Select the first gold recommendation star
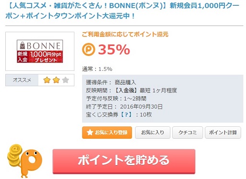The height and width of the screenshot is (179, 246). click(x=47, y=80)
